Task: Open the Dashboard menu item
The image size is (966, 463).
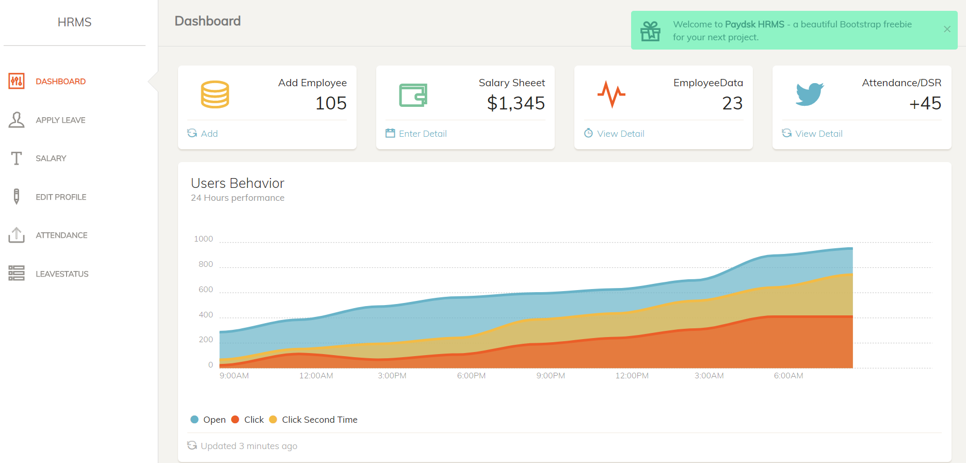Action: (x=60, y=82)
